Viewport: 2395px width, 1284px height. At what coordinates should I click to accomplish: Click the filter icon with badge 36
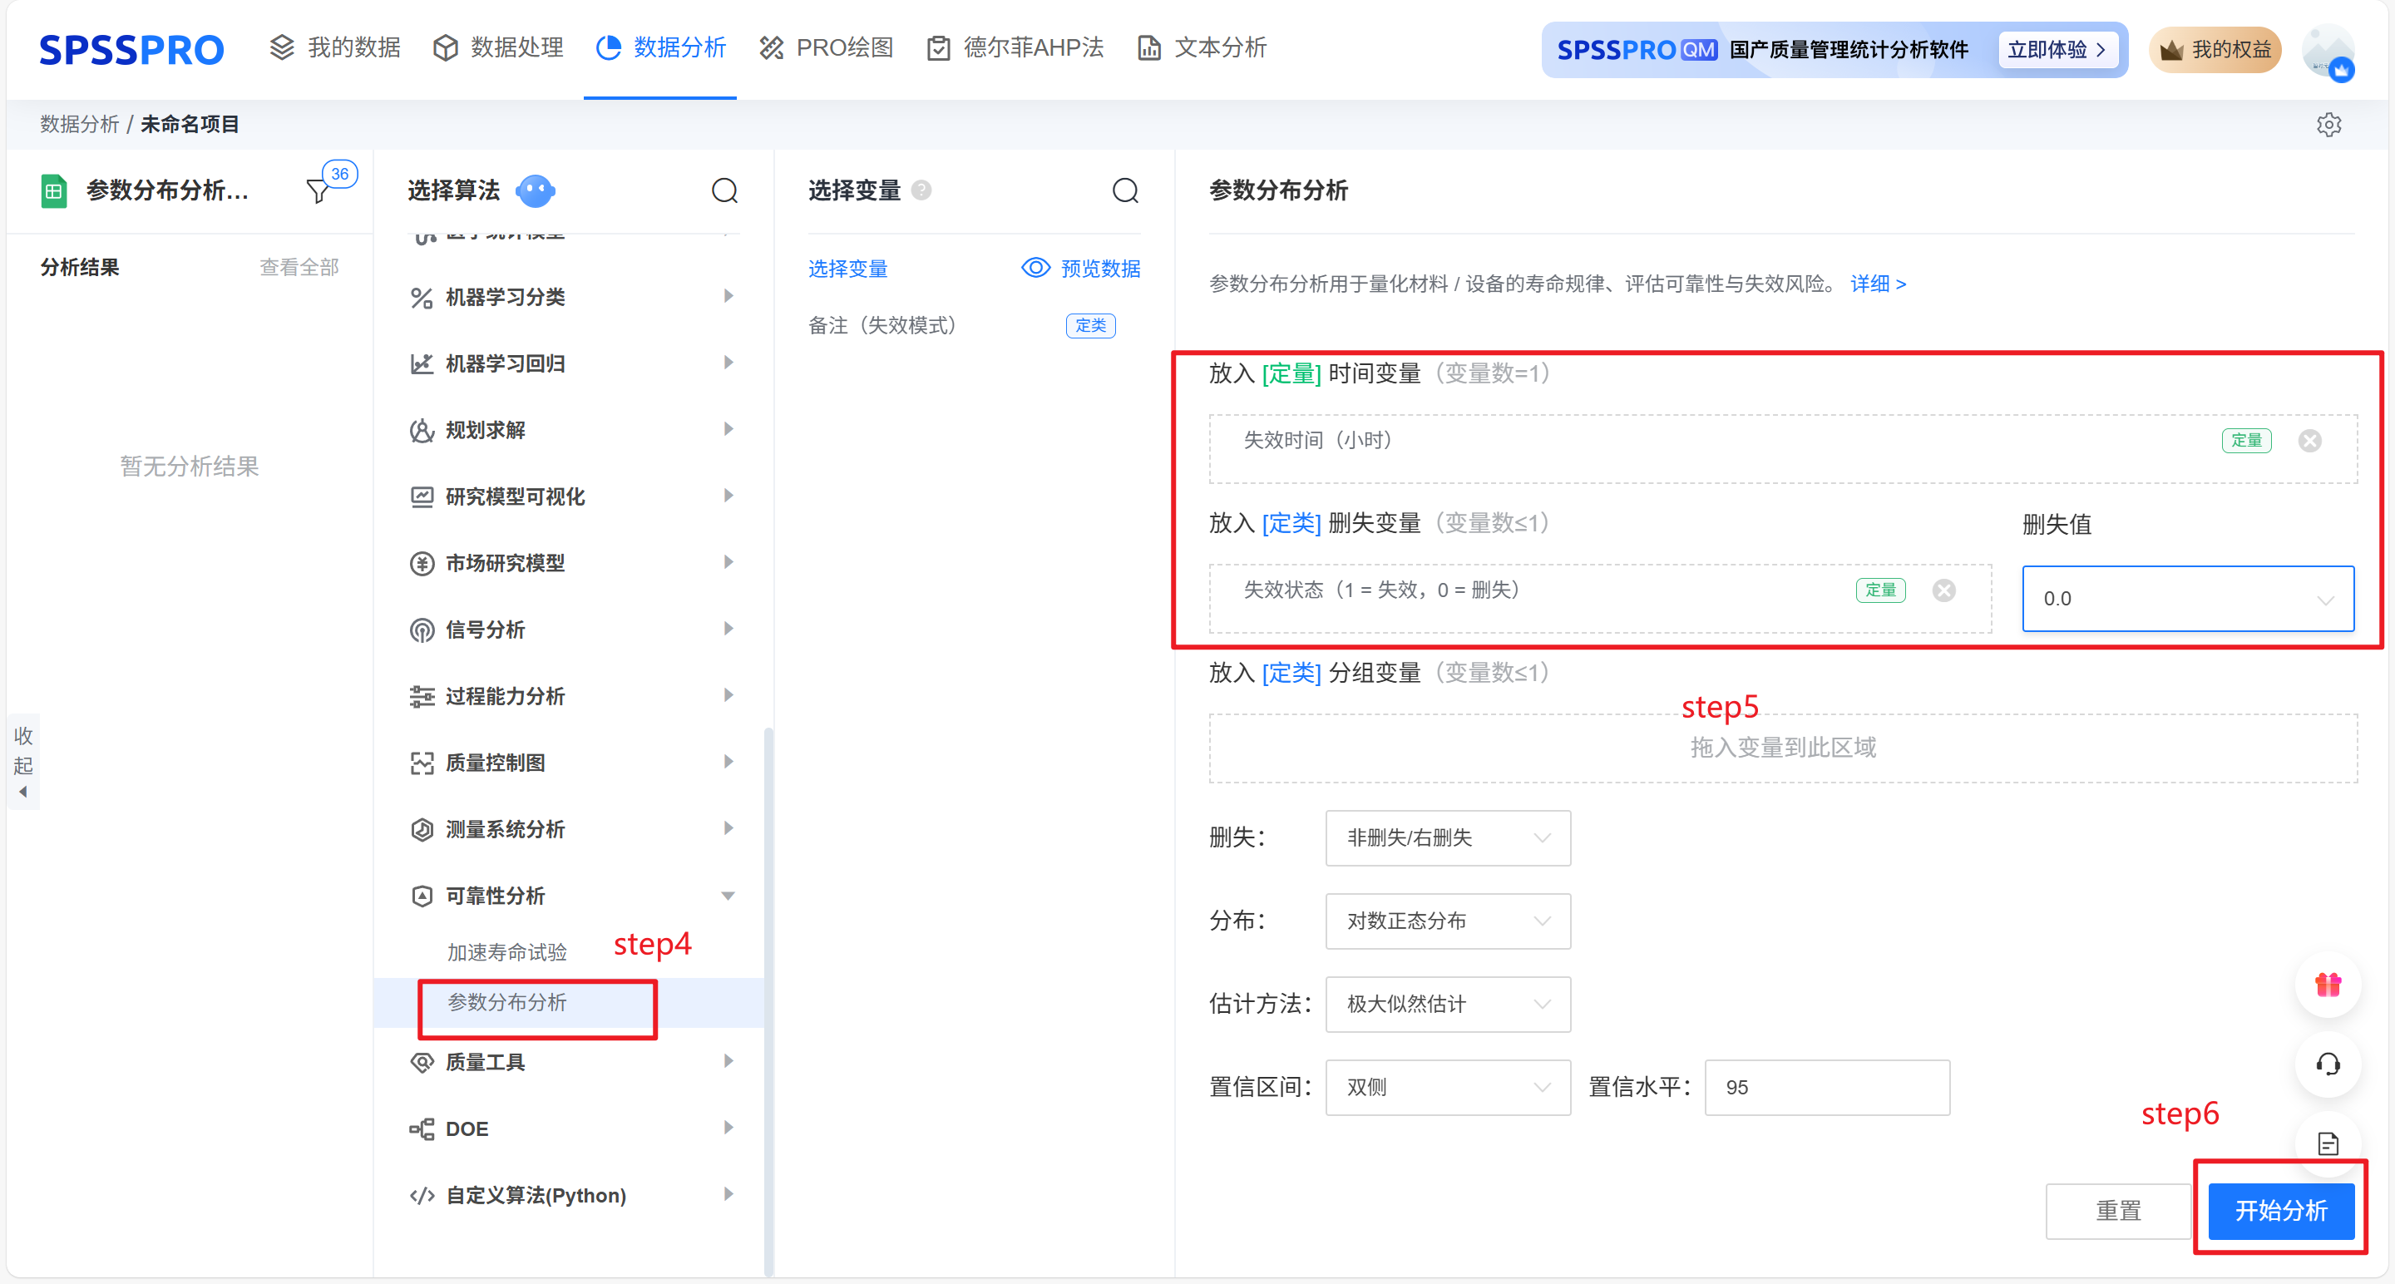[319, 190]
